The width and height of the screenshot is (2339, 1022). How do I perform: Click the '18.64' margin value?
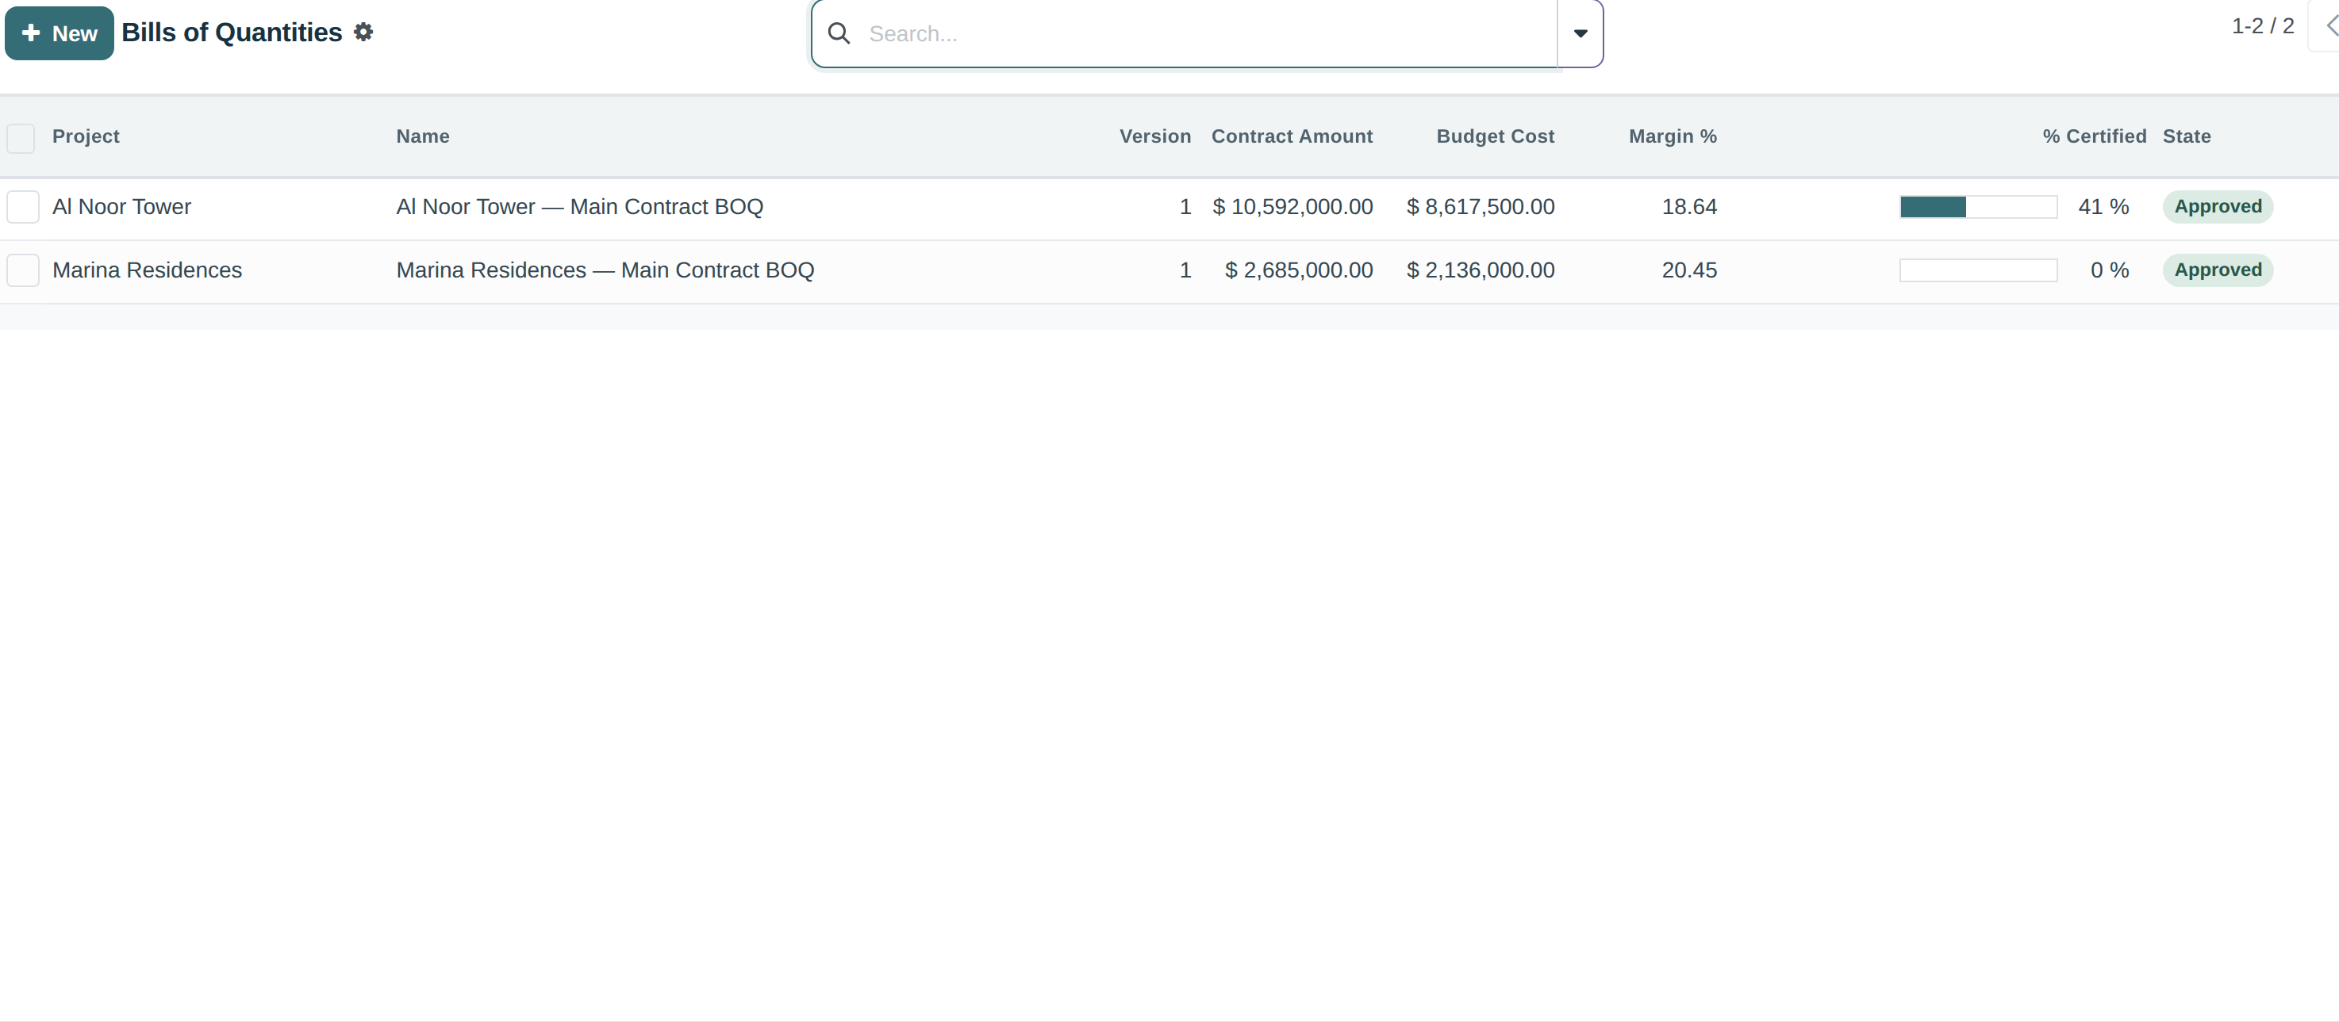[1689, 207]
